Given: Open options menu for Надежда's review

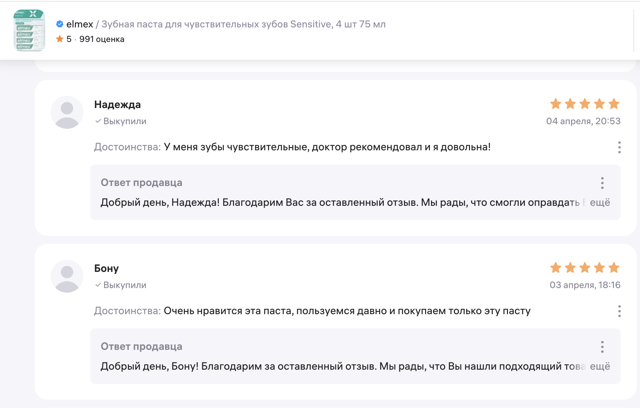Looking at the screenshot, I should pyautogui.click(x=619, y=147).
